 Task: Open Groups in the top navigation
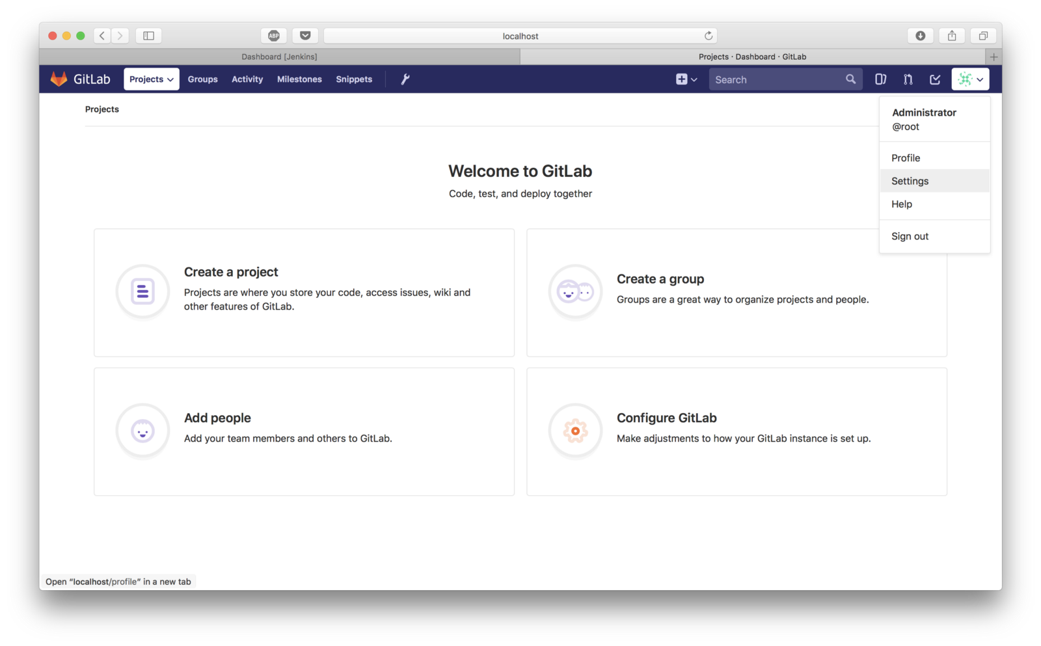coord(203,79)
